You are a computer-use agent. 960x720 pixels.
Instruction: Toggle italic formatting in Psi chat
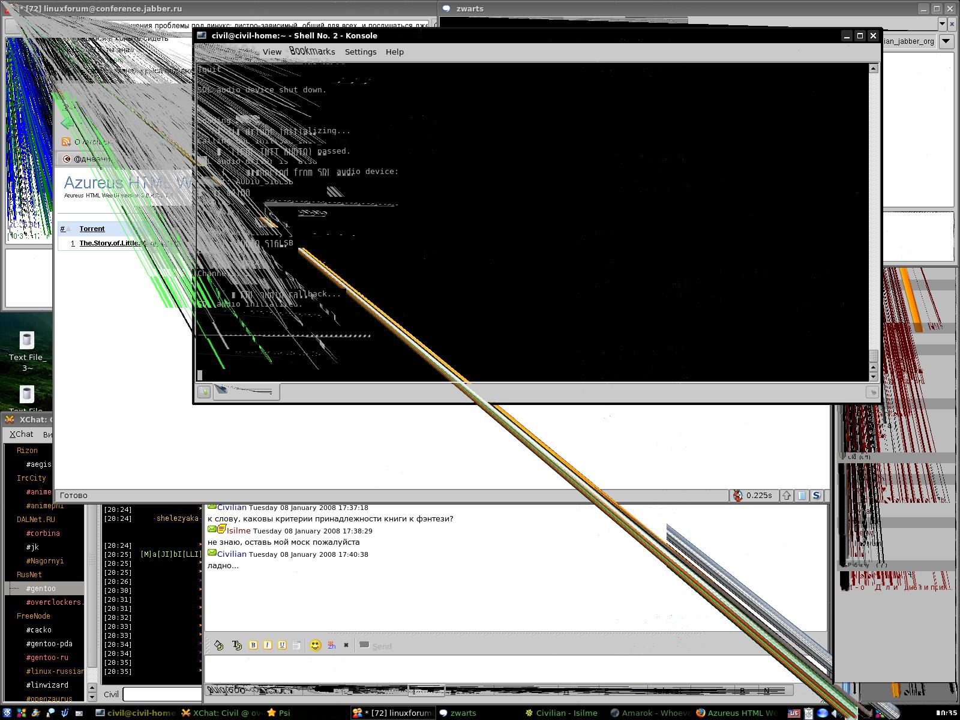268,645
